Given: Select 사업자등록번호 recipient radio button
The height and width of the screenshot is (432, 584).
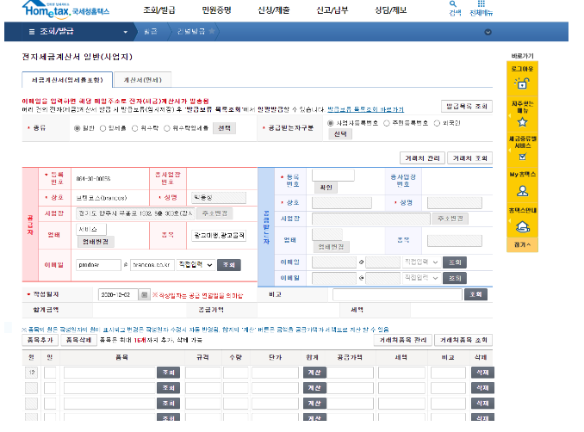Looking at the screenshot, I should coord(331,123).
